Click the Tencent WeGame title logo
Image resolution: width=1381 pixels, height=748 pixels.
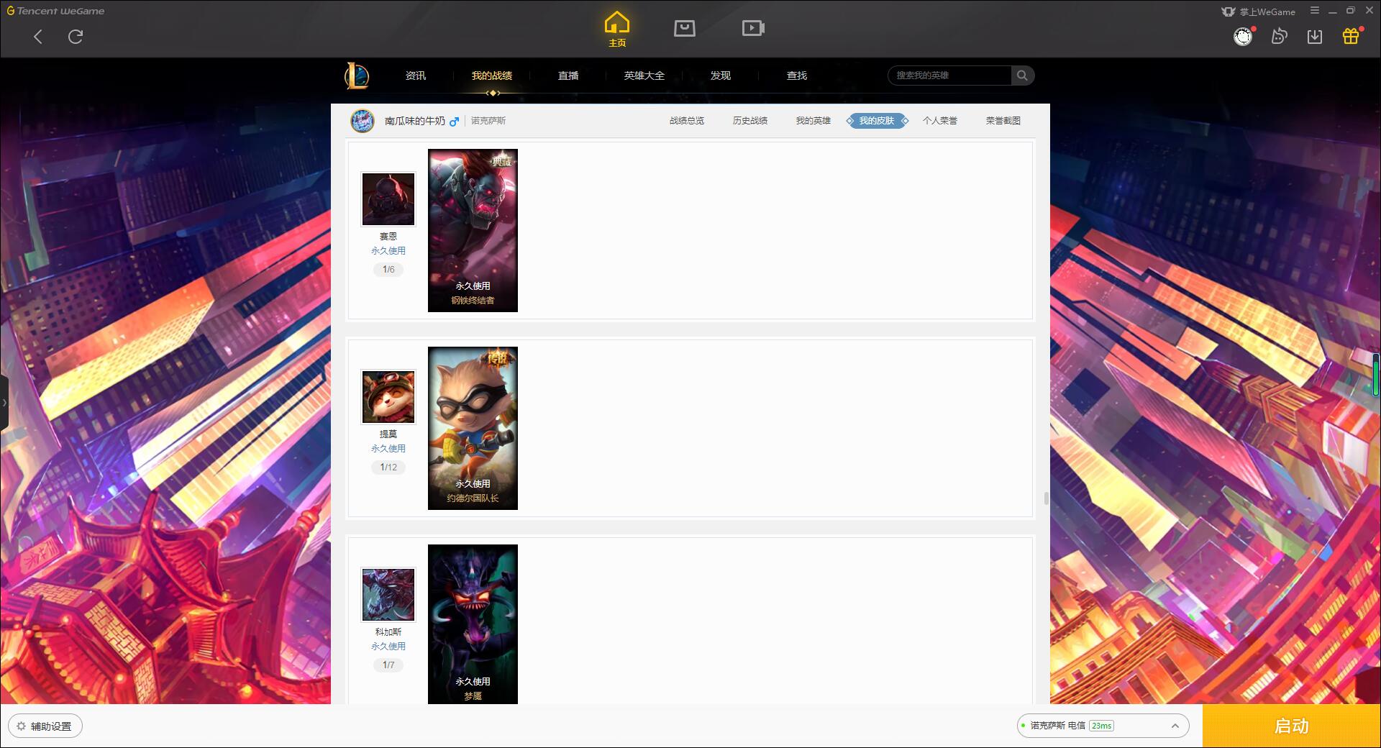pyautogui.click(x=55, y=11)
